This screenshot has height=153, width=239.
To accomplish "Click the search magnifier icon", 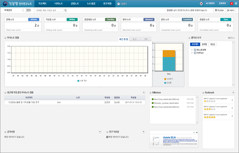I will (x=65, y=10).
